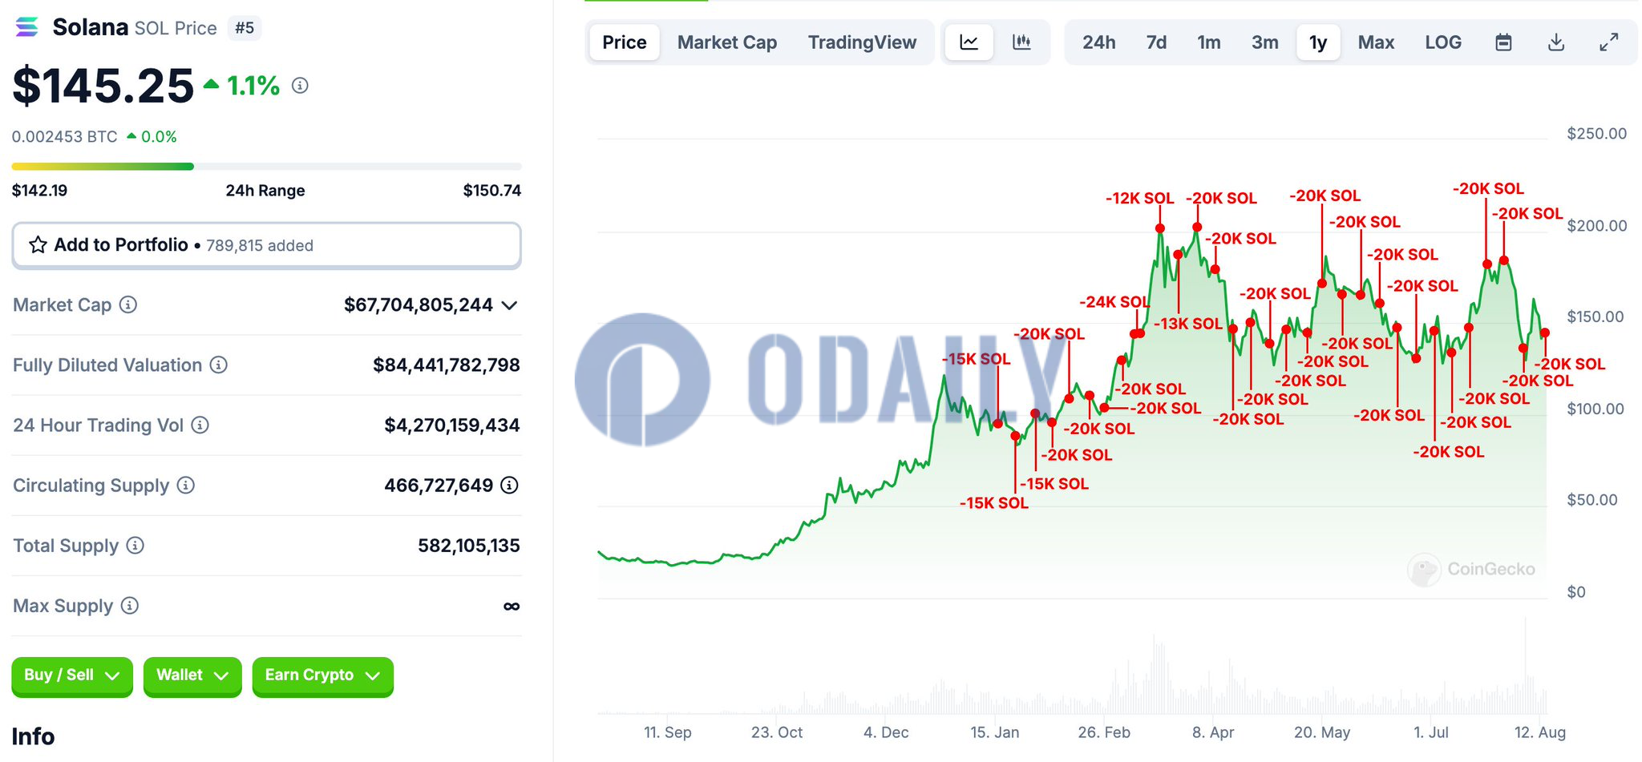Switch to candlestick chart icon

coord(1021,42)
